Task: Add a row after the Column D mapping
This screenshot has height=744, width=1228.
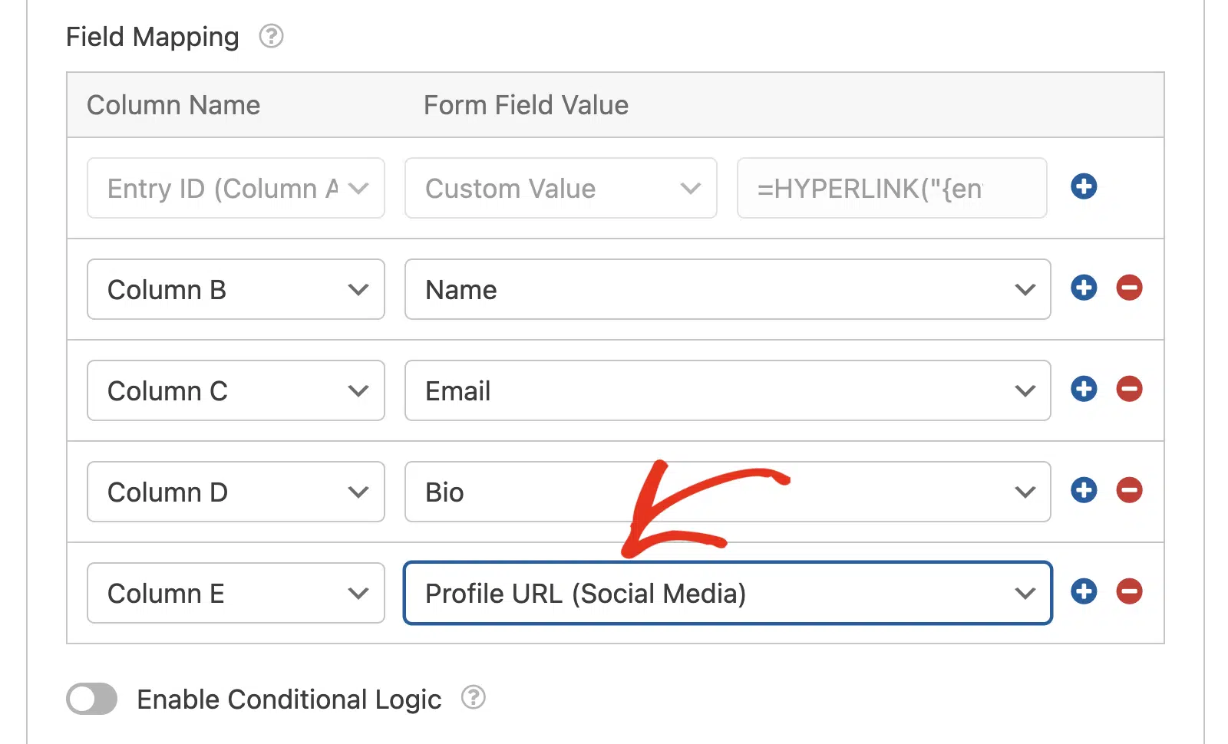Action: pos(1084,490)
